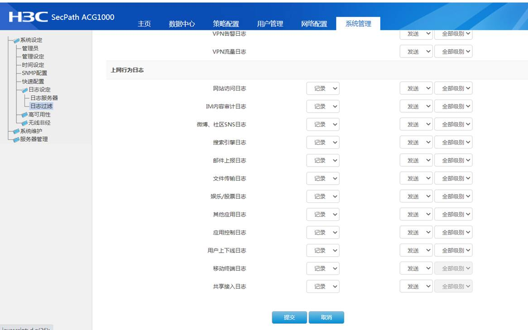The image size is (528, 330).
Task: Open 记录 dropdown for 搜索引擎日志
Action: tap(323, 143)
